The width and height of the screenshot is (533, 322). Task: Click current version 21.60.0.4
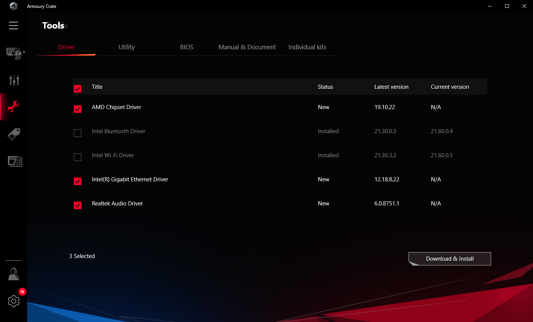[442, 131]
